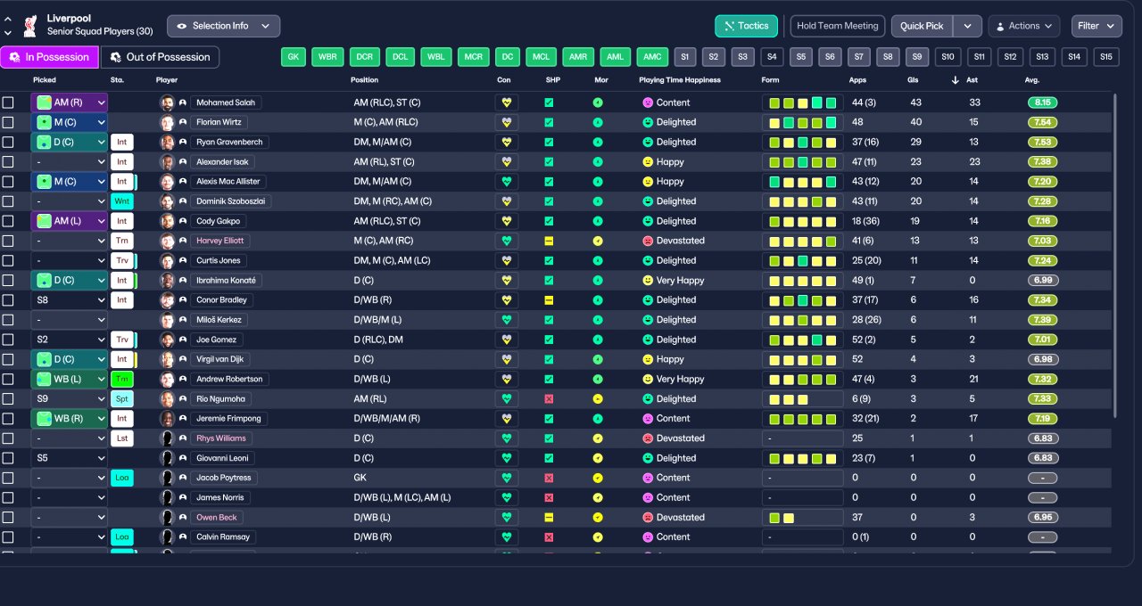This screenshot has width=1142, height=606.
Task: Expand the Quick Pick arrow options
Action: click(x=967, y=26)
